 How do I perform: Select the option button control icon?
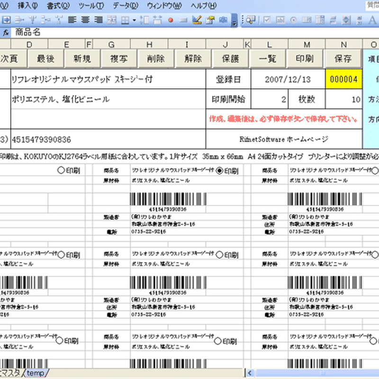pos(293,20)
